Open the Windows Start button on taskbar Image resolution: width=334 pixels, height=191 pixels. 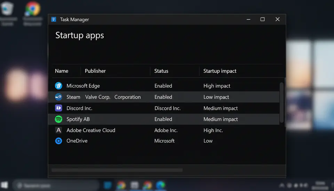[x=5, y=185]
